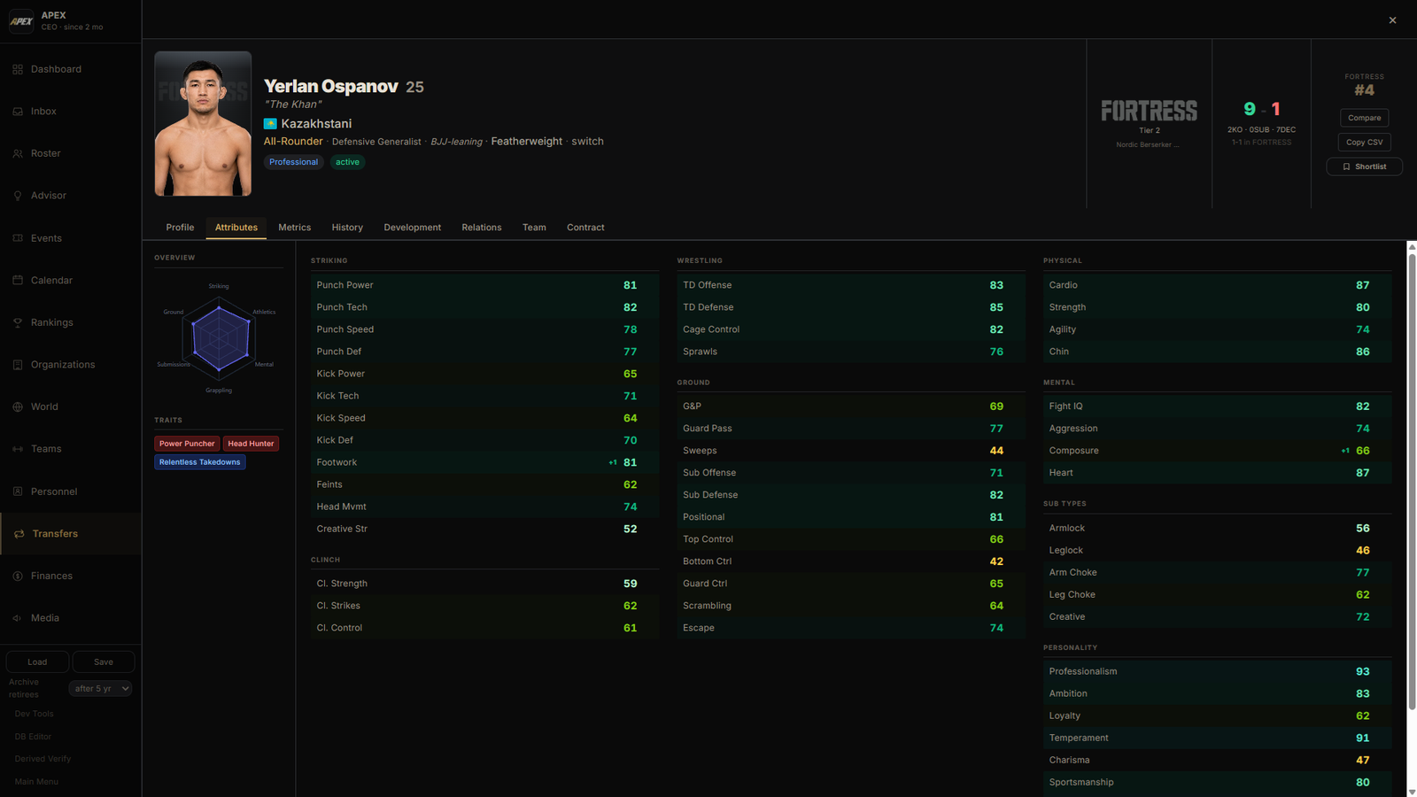Click the Copy CSV button
Image resolution: width=1417 pixels, height=797 pixels.
pos(1365,142)
